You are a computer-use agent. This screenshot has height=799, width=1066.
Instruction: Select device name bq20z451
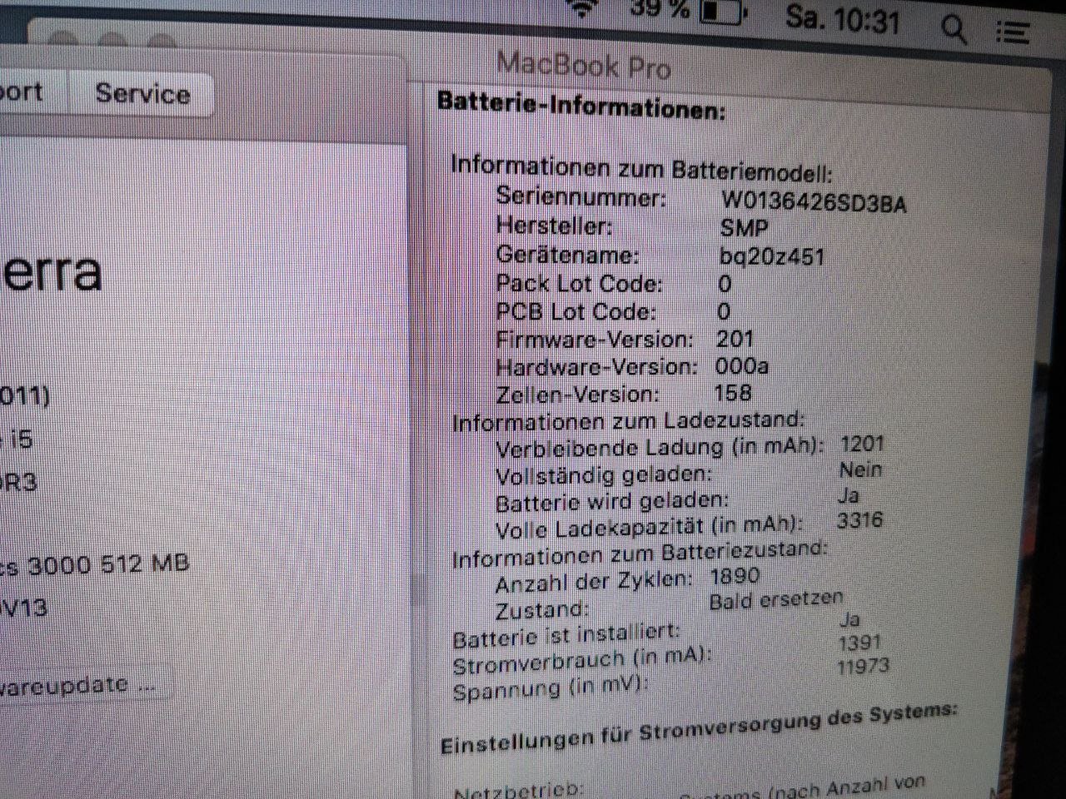point(771,256)
